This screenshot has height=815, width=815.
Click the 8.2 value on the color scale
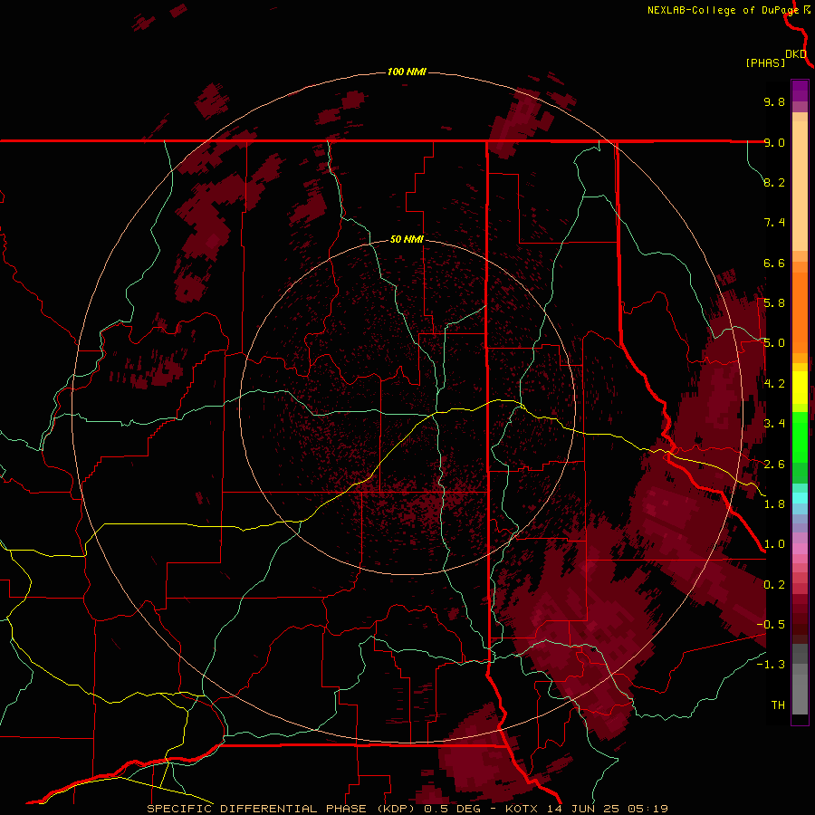click(x=774, y=182)
